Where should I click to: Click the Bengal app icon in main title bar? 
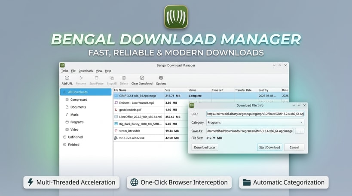[x=62, y=65]
